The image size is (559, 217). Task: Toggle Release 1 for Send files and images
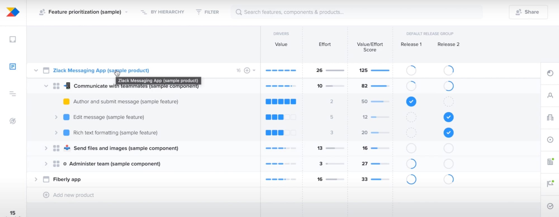coord(411,148)
